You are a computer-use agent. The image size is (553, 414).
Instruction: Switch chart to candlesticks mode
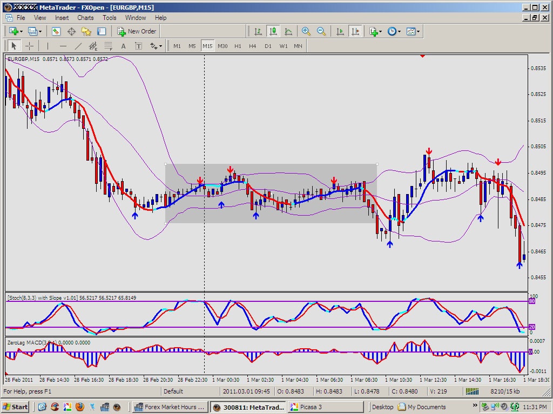pos(273,31)
